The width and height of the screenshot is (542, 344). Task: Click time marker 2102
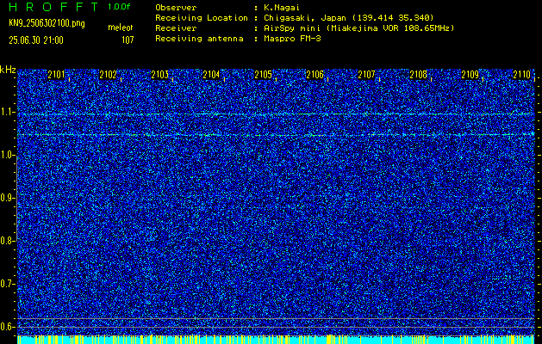(108, 75)
